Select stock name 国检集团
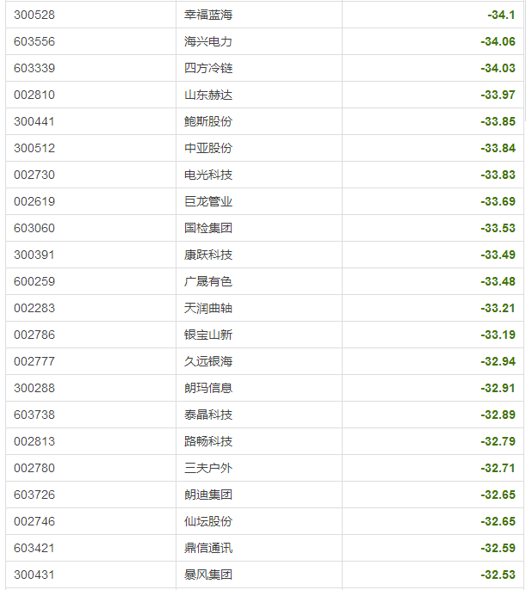 [208, 228]
